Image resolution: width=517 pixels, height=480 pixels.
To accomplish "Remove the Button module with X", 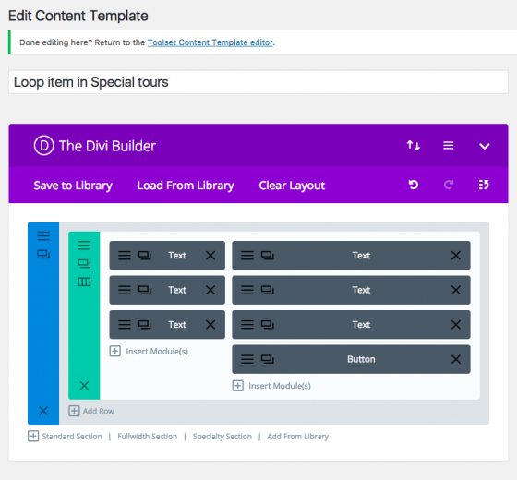I will tap(456, 359).
